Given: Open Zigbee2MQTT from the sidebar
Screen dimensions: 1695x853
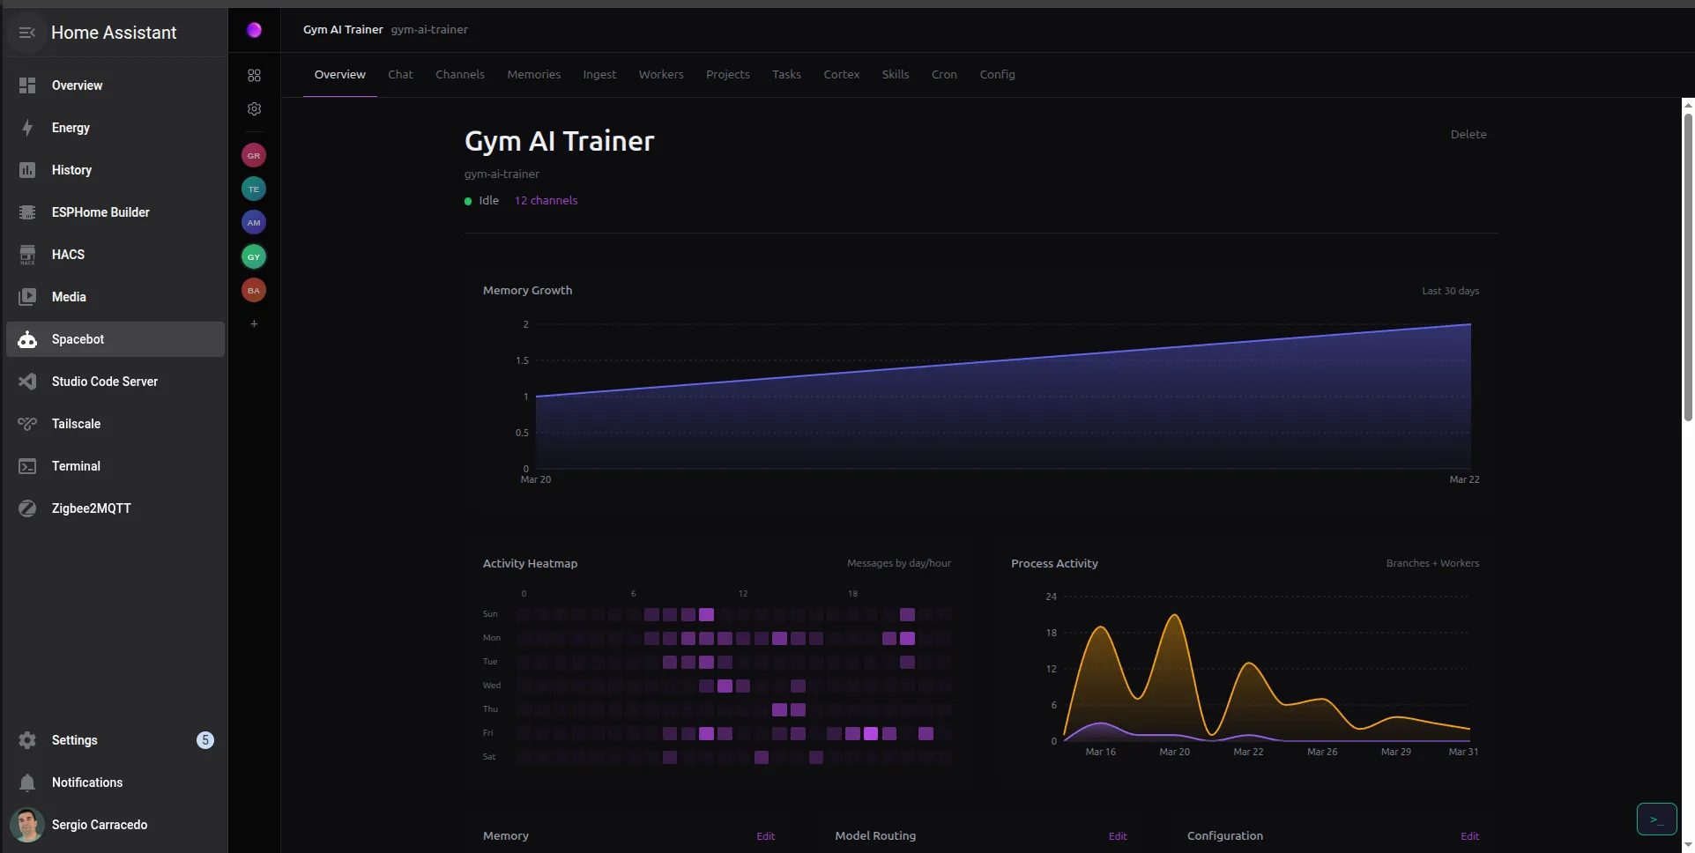Looking at the screenshot, I should pyautogui.click(x=91, y=508).
